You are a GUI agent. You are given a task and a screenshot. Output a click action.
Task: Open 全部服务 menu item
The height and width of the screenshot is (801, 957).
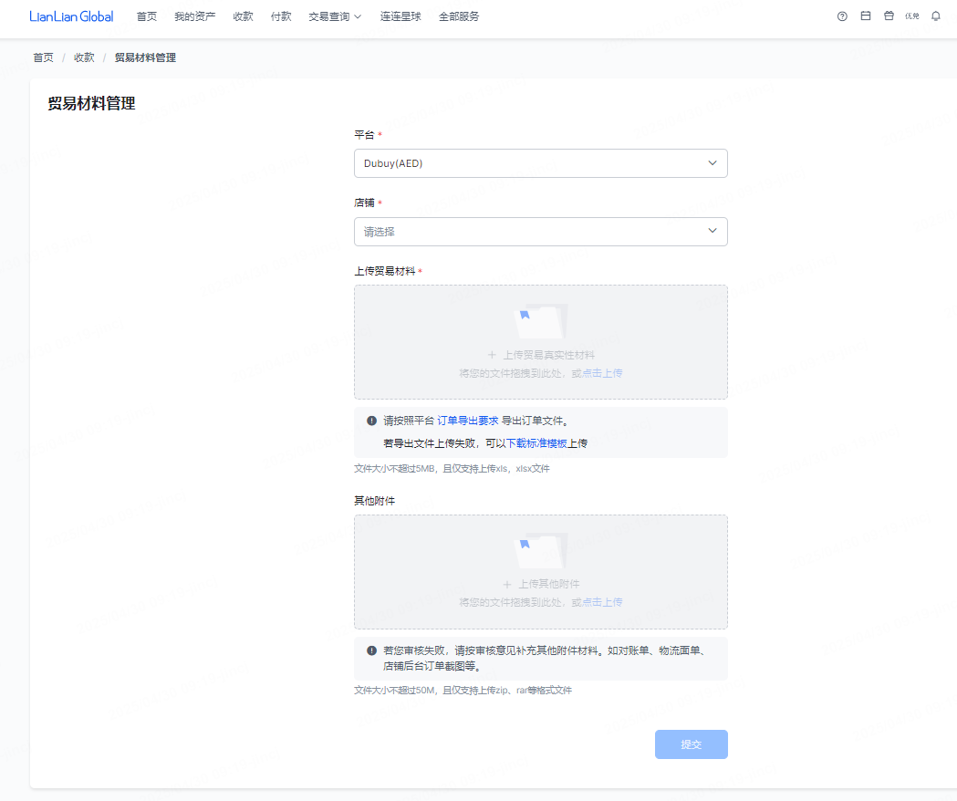(459, 16)
